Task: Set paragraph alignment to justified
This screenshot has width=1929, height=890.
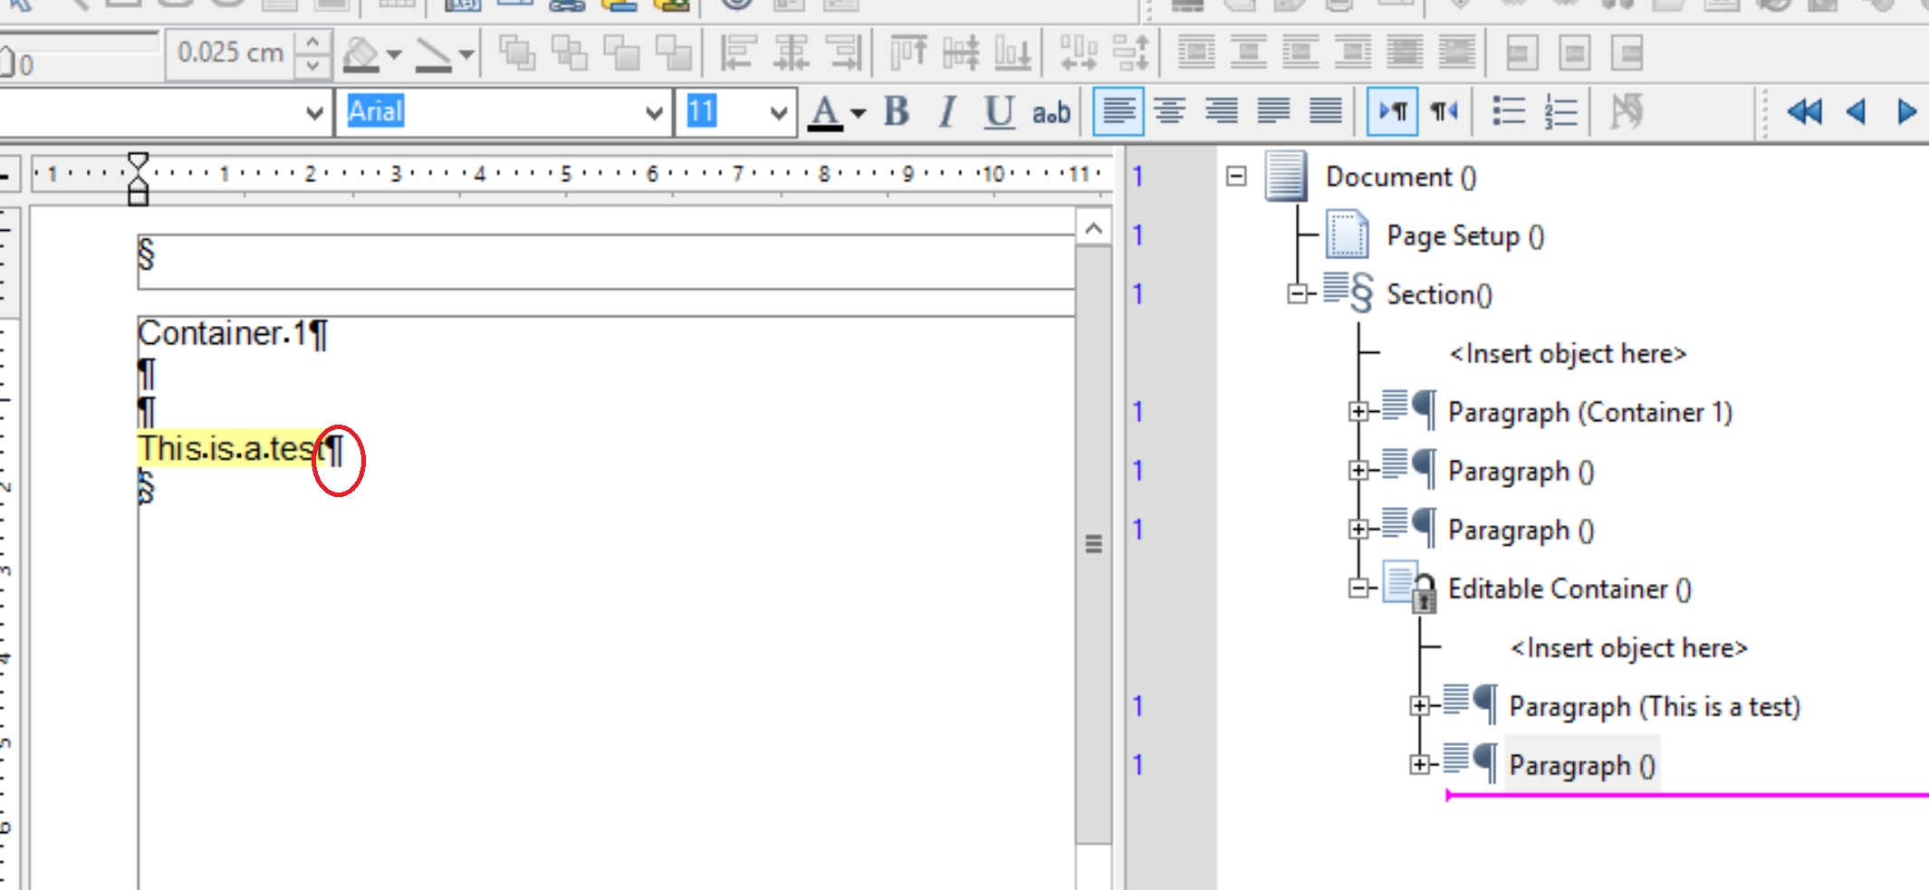Action: pos(1273,112)
